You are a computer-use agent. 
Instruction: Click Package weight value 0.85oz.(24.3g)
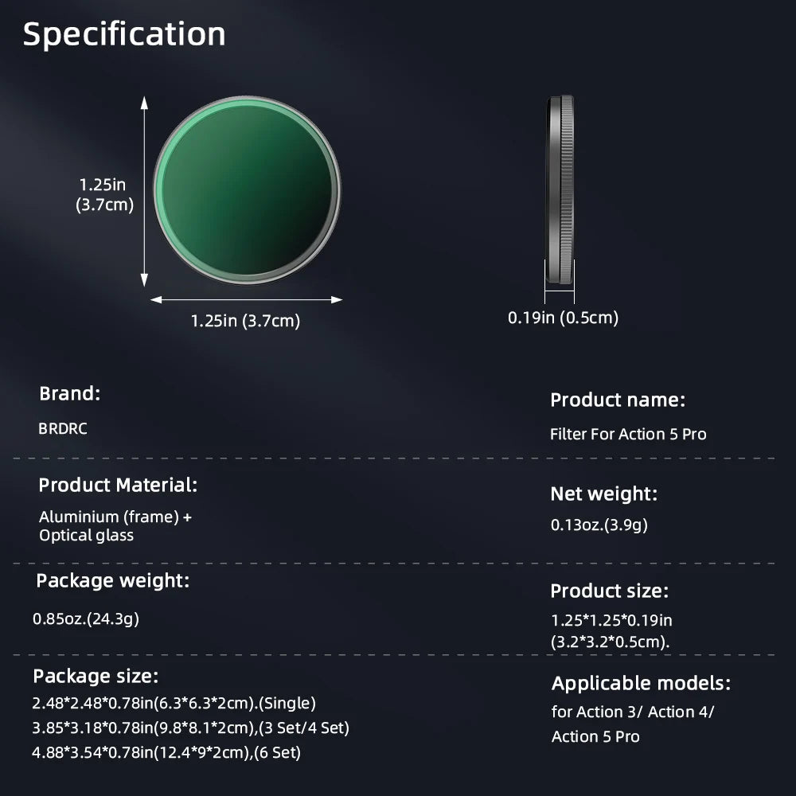coord(86,618)
